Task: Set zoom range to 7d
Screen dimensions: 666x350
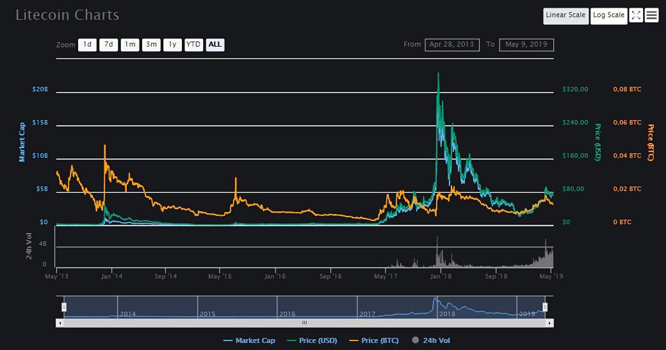Action: (109, 45)
